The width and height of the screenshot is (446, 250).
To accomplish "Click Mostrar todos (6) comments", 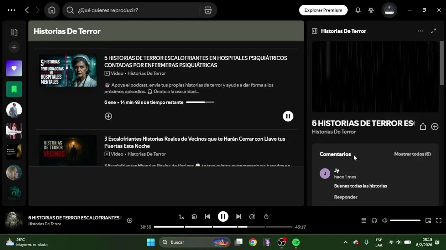I will coord(412,154).
